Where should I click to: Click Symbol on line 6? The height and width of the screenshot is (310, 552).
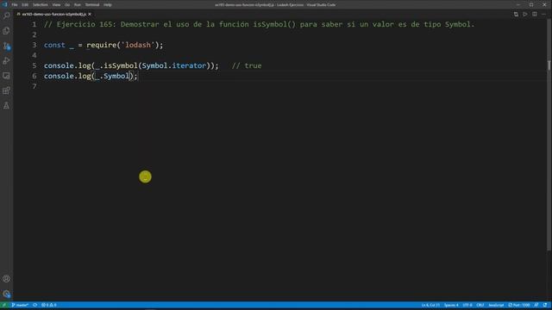coord(116,76)
